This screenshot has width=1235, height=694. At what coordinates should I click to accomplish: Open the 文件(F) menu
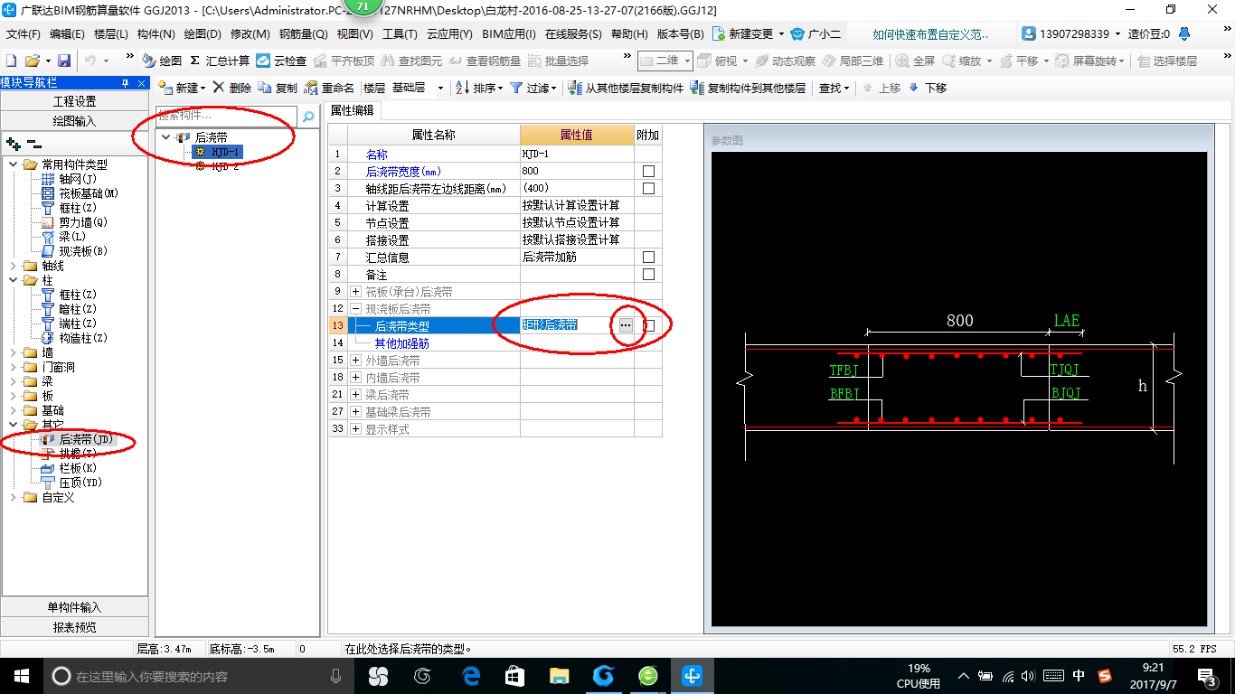coord(24,34)
